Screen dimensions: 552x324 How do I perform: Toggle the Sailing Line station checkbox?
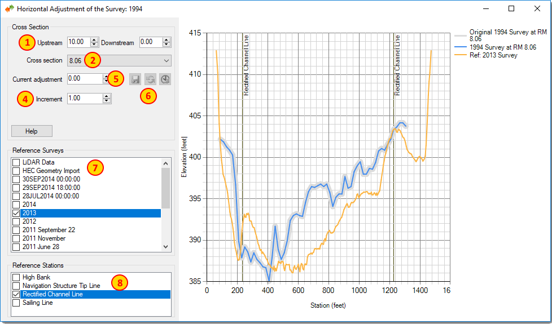click(16, 303)
